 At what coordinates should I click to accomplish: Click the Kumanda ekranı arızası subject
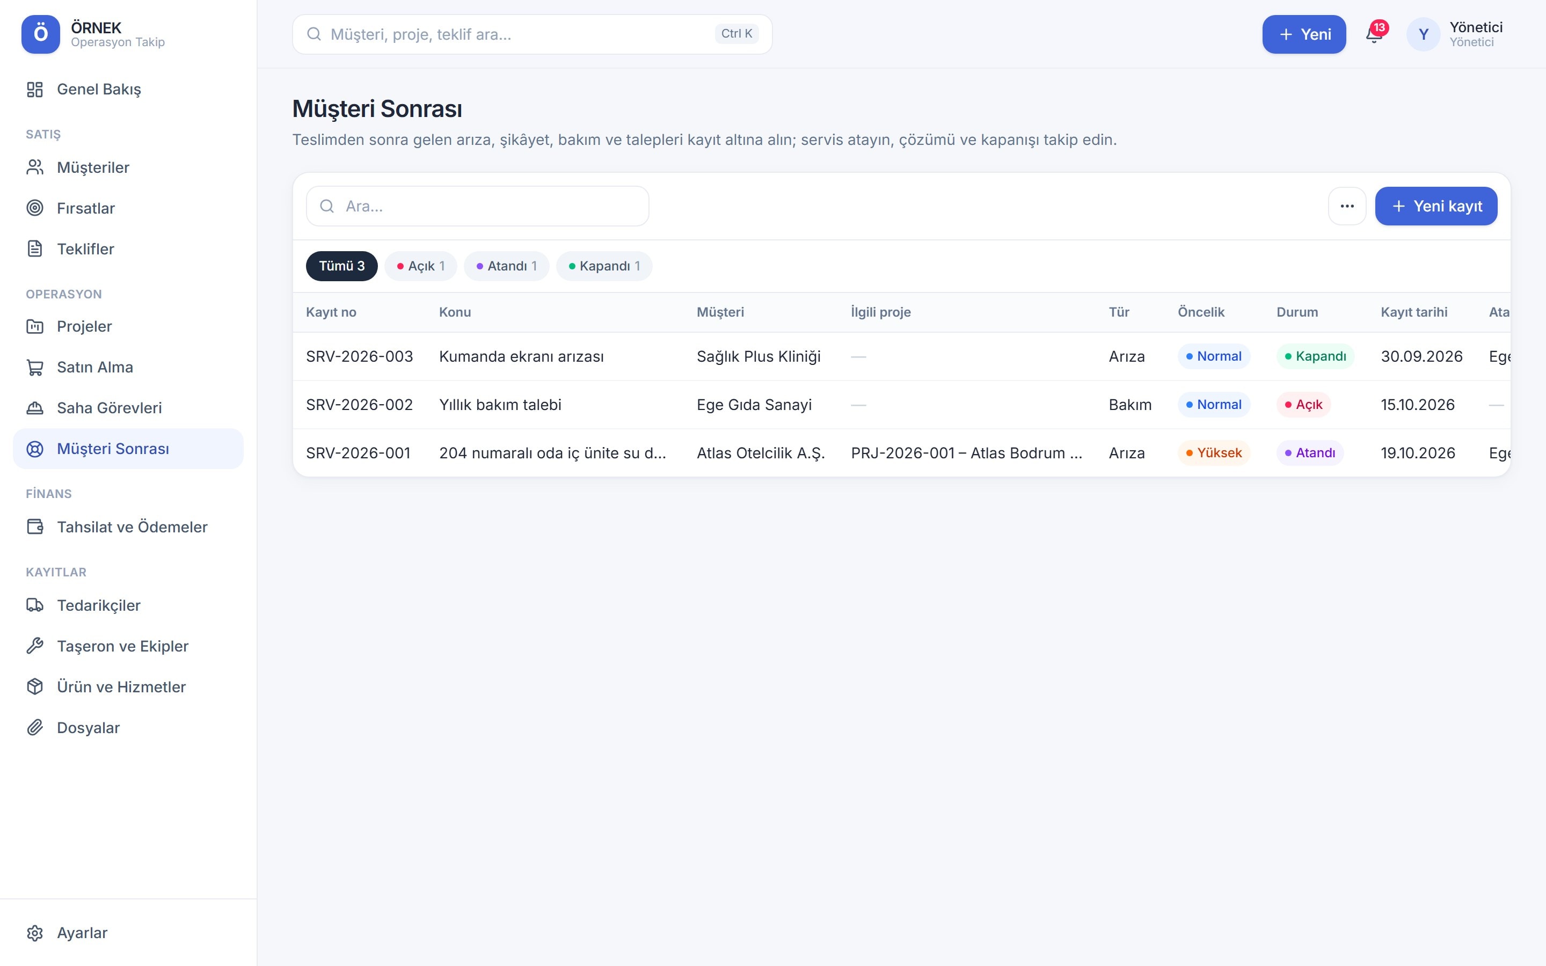click(521, 356)
